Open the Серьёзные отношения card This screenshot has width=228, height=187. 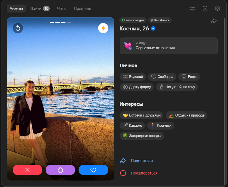pyautogui.click(x=168, y=46)
